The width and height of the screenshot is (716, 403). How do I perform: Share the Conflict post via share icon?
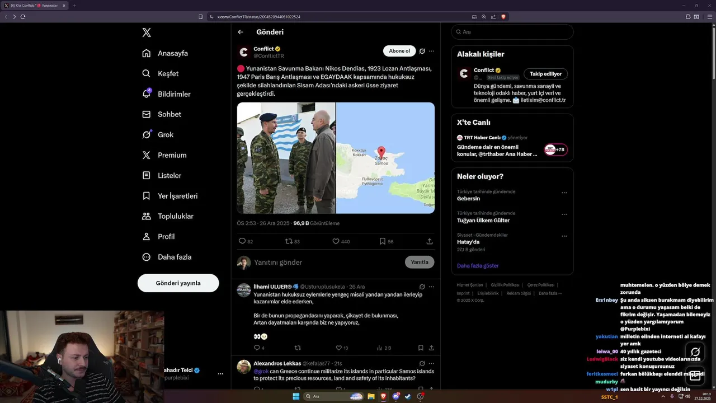(x=430, y=241)
